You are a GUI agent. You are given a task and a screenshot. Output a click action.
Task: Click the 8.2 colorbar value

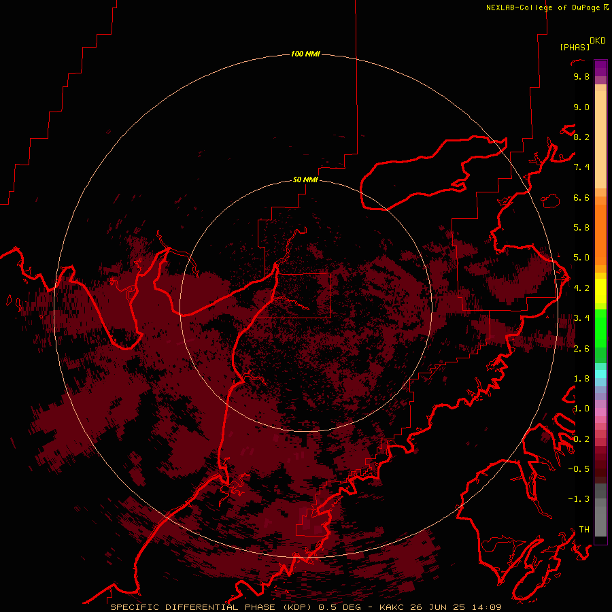[581, 137]
